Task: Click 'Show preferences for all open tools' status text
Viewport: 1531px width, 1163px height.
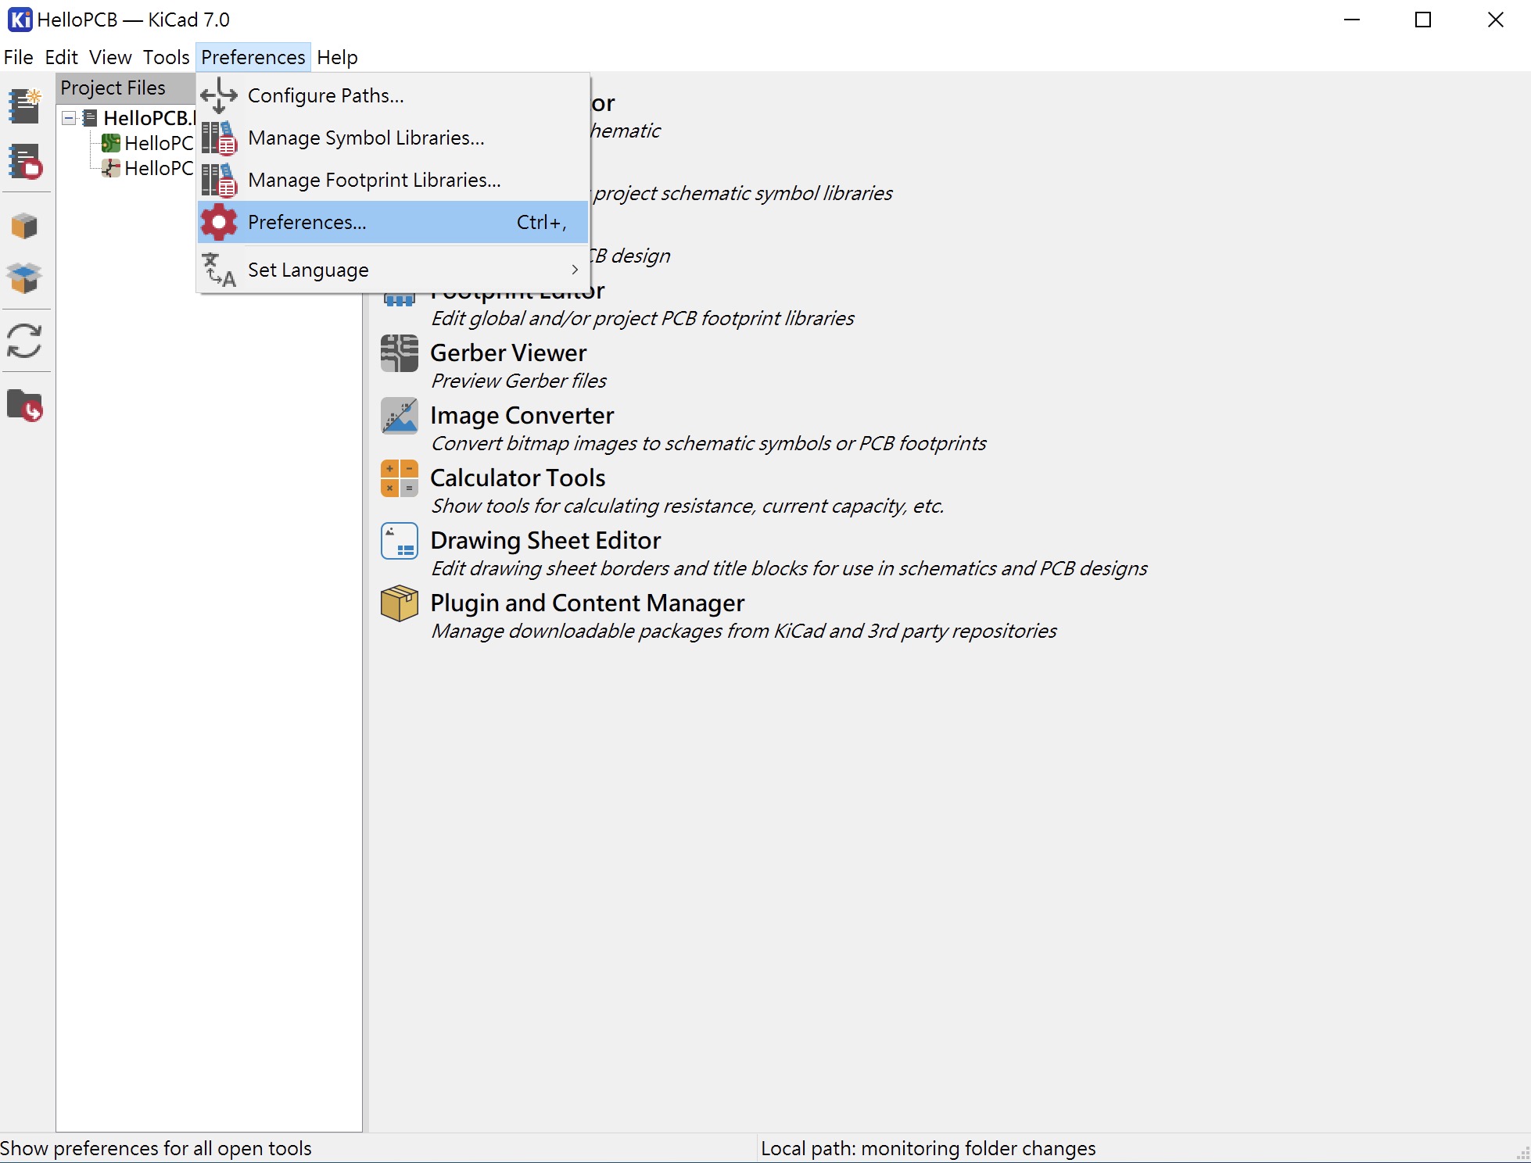Action: [x=156, y=1148]
